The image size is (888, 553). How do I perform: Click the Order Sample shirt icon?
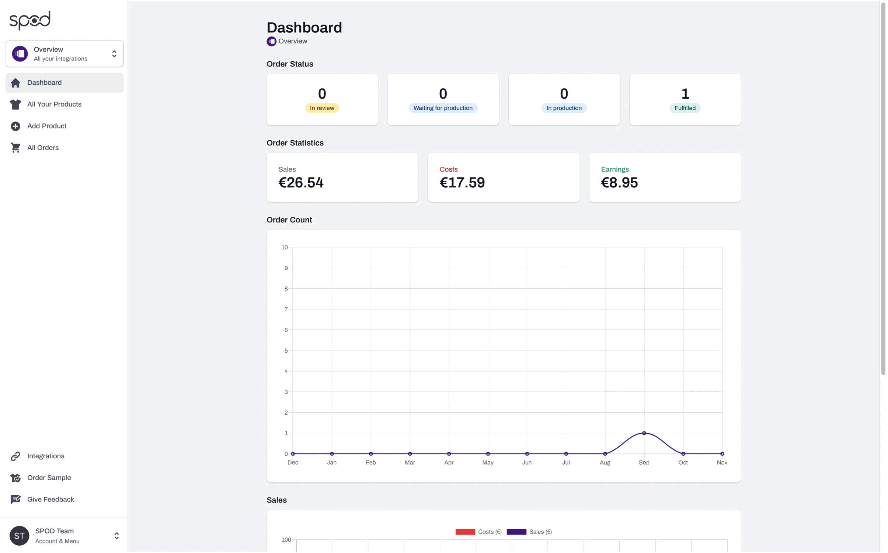[x=15, y=478]
